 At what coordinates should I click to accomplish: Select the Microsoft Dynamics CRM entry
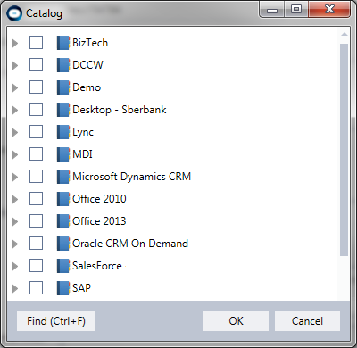(x=132, y=177)
